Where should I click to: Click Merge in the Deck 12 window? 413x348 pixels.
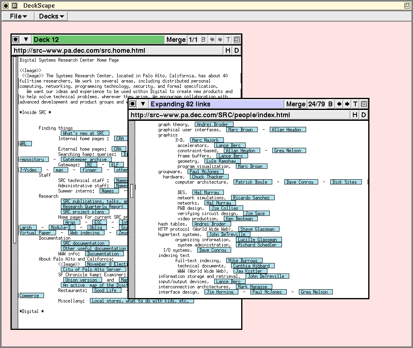click(176, 40)
